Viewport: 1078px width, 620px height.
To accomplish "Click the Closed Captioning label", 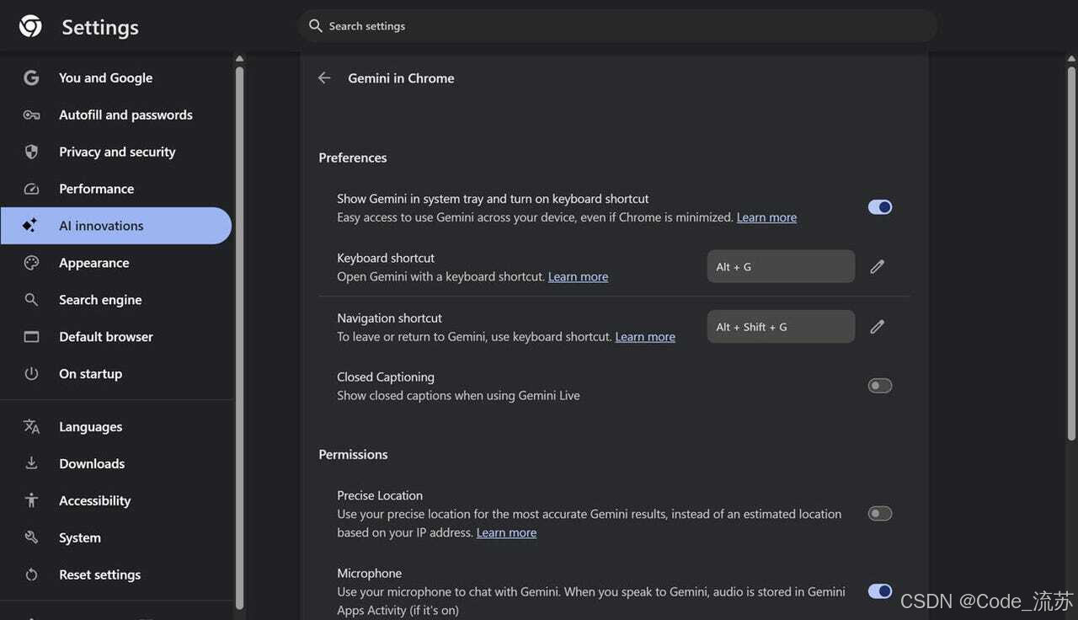I will pyautogui.click(x=386, y=377).
